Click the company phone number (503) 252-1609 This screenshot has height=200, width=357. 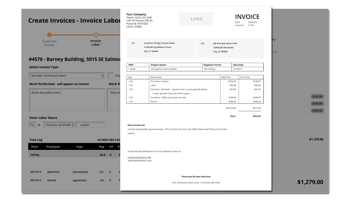(x=143, y=17)
